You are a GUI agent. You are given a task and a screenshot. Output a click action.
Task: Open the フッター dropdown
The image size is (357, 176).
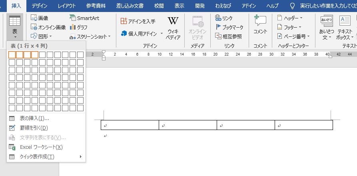[289, 27]
